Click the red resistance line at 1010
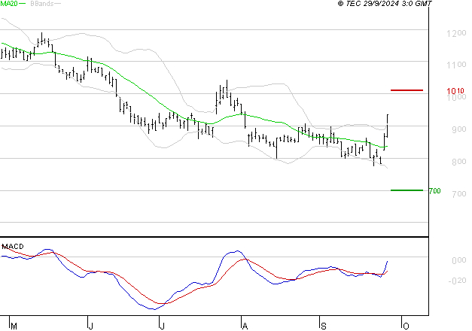Screen dimensions: 472x331 [x=407, y=90]
